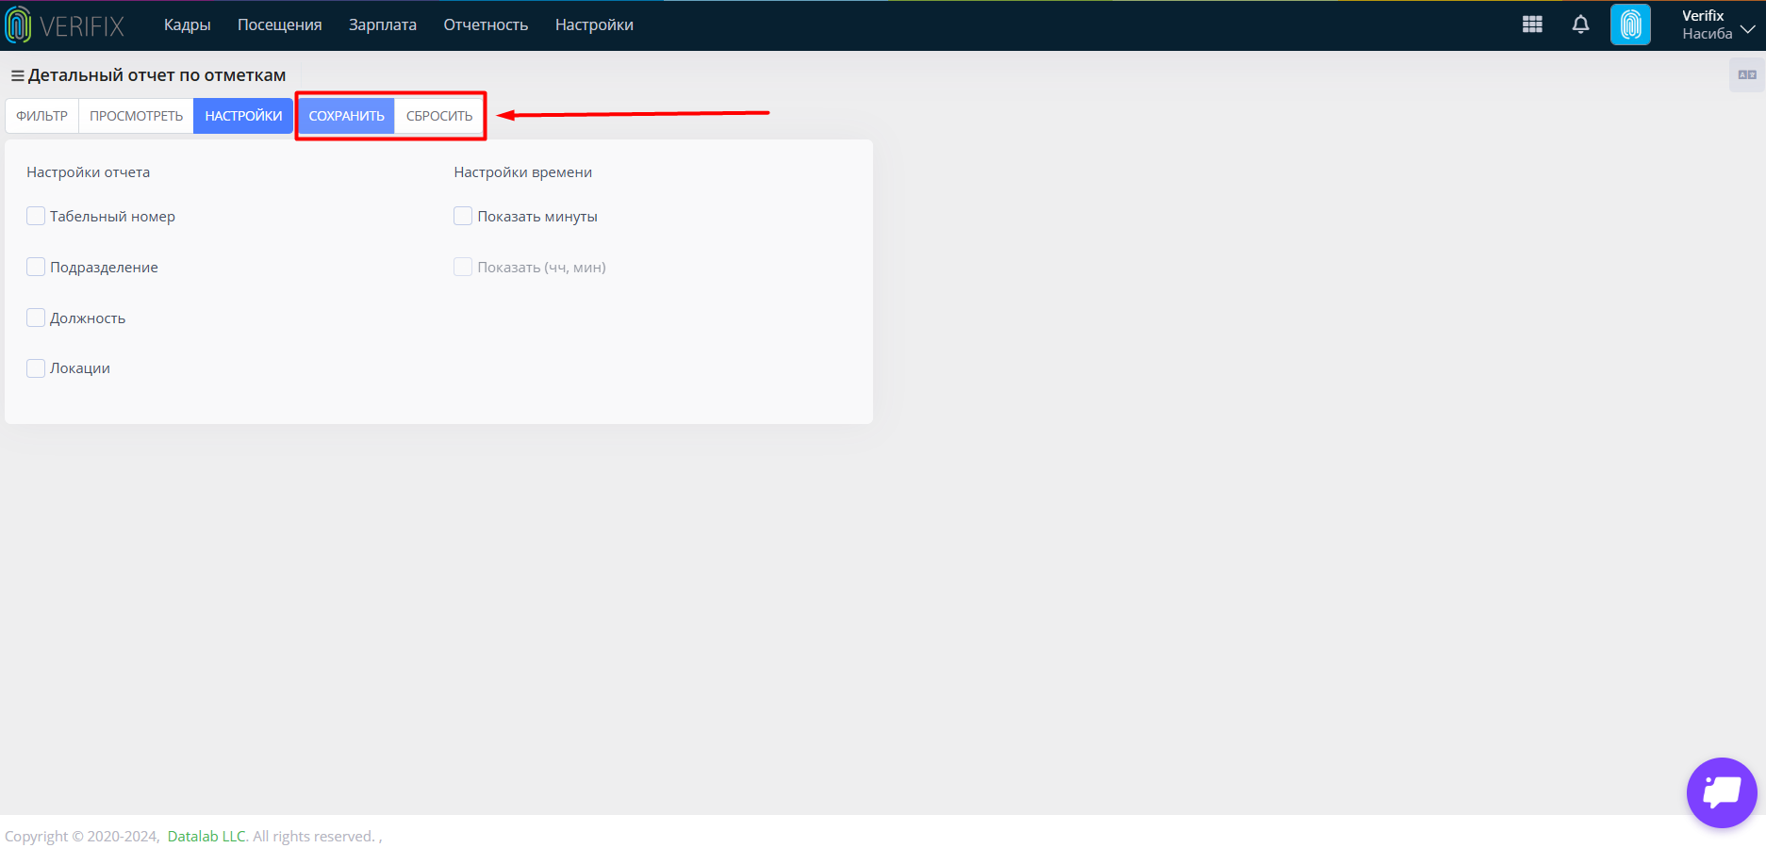The width and height of the screenshot is (1766, 848).
Task: Enable the Подразделение checkbox
Action: tap(36, 267)
